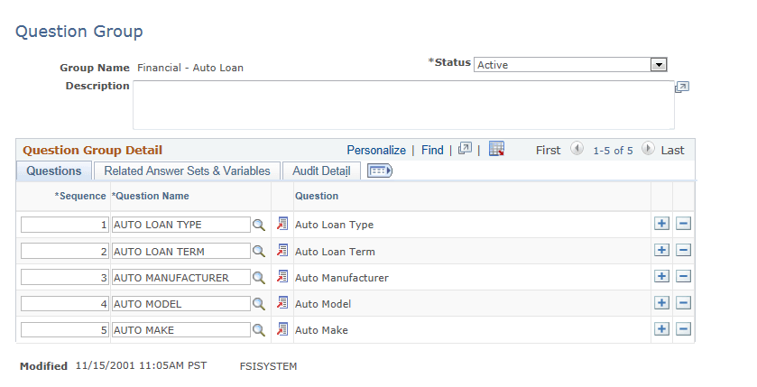The height and width of the screenshot is (387, 757).
Task: Click the Auto Manufacturer question text
Action: coord(342,278)
